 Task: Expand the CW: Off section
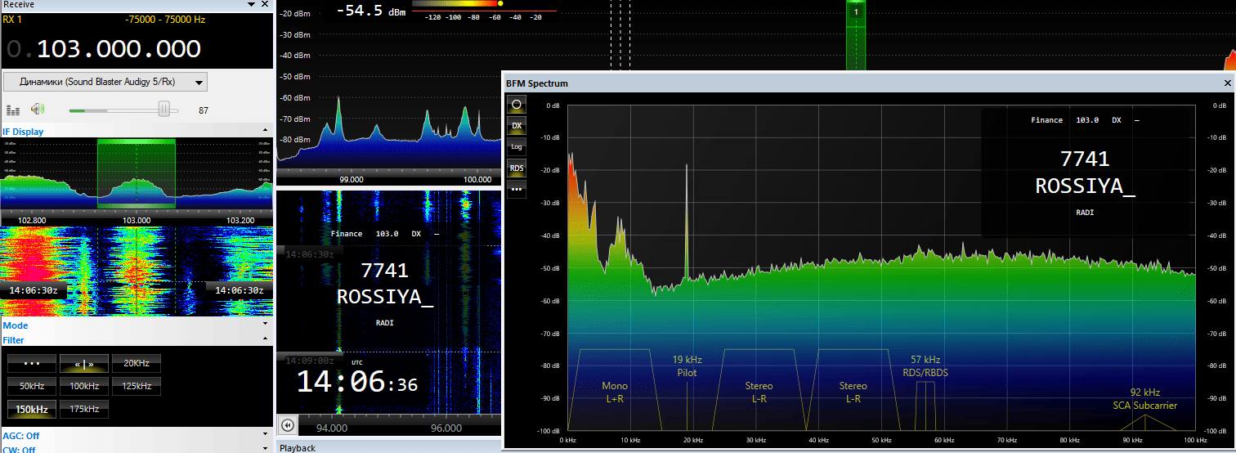pyautogui.click(x=265, y=449)
